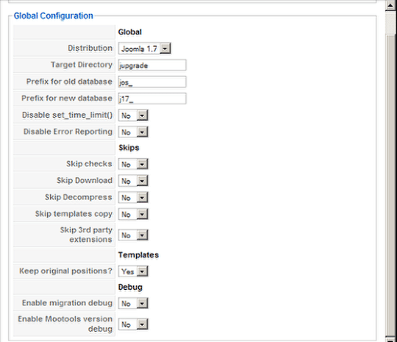Image resolution: width=397 pixels, height=342 pixels.
Task: Open the Skip templates copy dropdown
Action: [x=133, y=214]
